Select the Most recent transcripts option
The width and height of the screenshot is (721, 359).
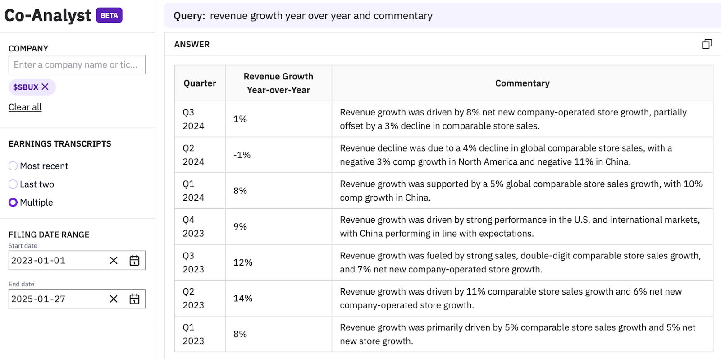13,166
